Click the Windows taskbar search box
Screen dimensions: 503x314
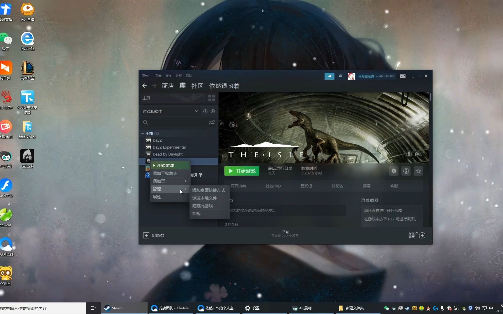43,308
